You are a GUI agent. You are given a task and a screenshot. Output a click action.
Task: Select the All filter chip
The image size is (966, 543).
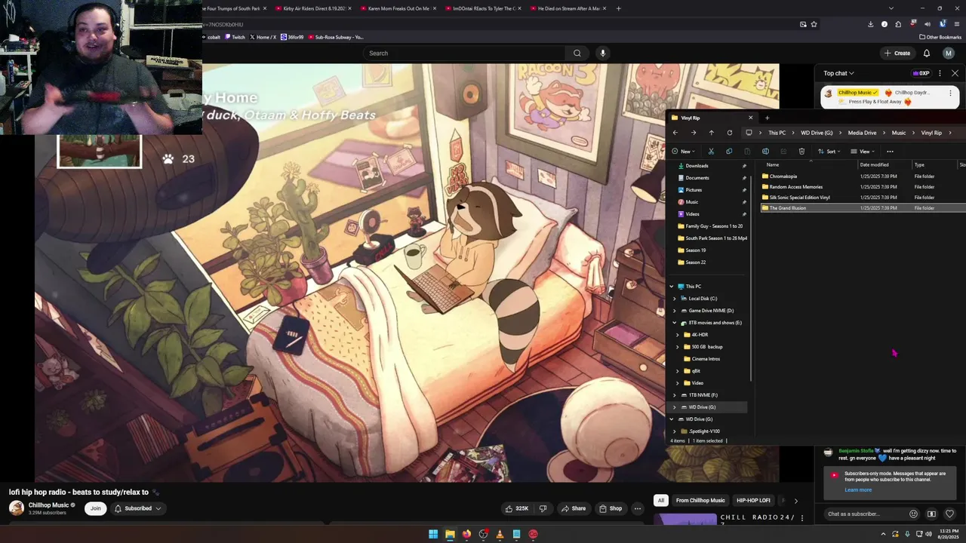(x=661, y=500)
